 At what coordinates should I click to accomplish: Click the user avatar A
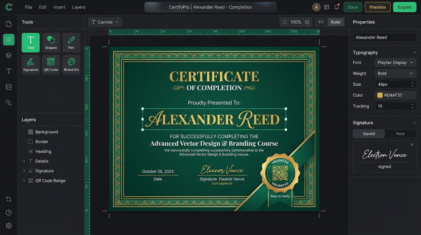click(x=316, y=7)
